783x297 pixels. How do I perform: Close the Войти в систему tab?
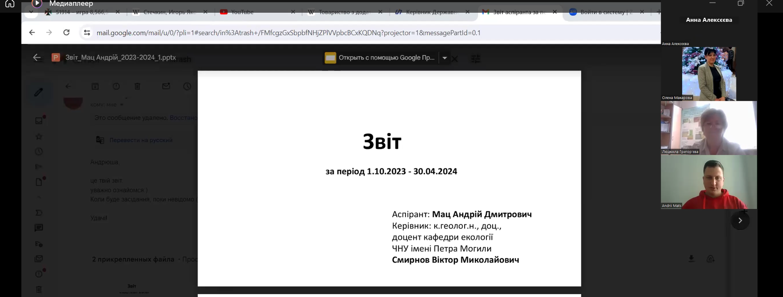click(642, 12)
